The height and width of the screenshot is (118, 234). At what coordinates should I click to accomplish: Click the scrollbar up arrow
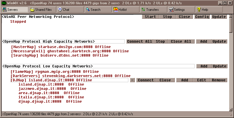click(231, 16)
